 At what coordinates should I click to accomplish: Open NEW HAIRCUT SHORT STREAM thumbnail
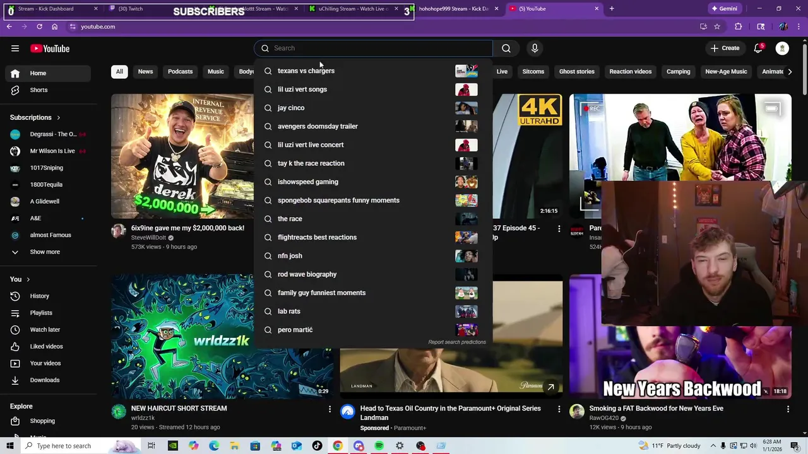182,336
